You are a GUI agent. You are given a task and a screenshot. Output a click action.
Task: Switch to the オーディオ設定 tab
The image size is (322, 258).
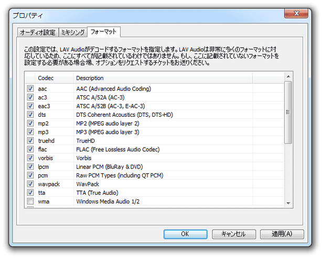tap(38, 32)
